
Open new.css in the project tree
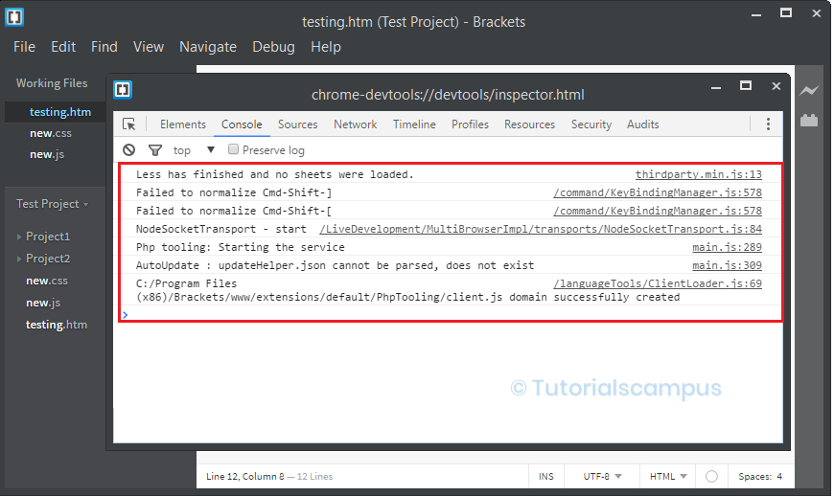point(47,281)
